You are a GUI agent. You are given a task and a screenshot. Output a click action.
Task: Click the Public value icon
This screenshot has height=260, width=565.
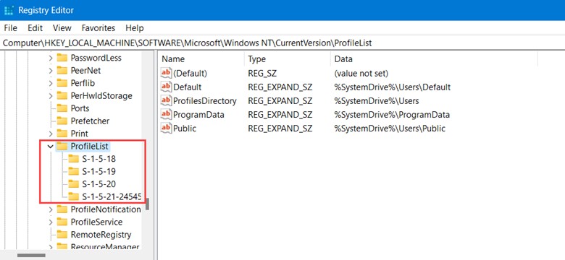click(x=166, y=129)
